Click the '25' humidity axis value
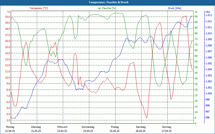This screenshot has height=134, width=215. pyautogui.click(x=196, y=95)
